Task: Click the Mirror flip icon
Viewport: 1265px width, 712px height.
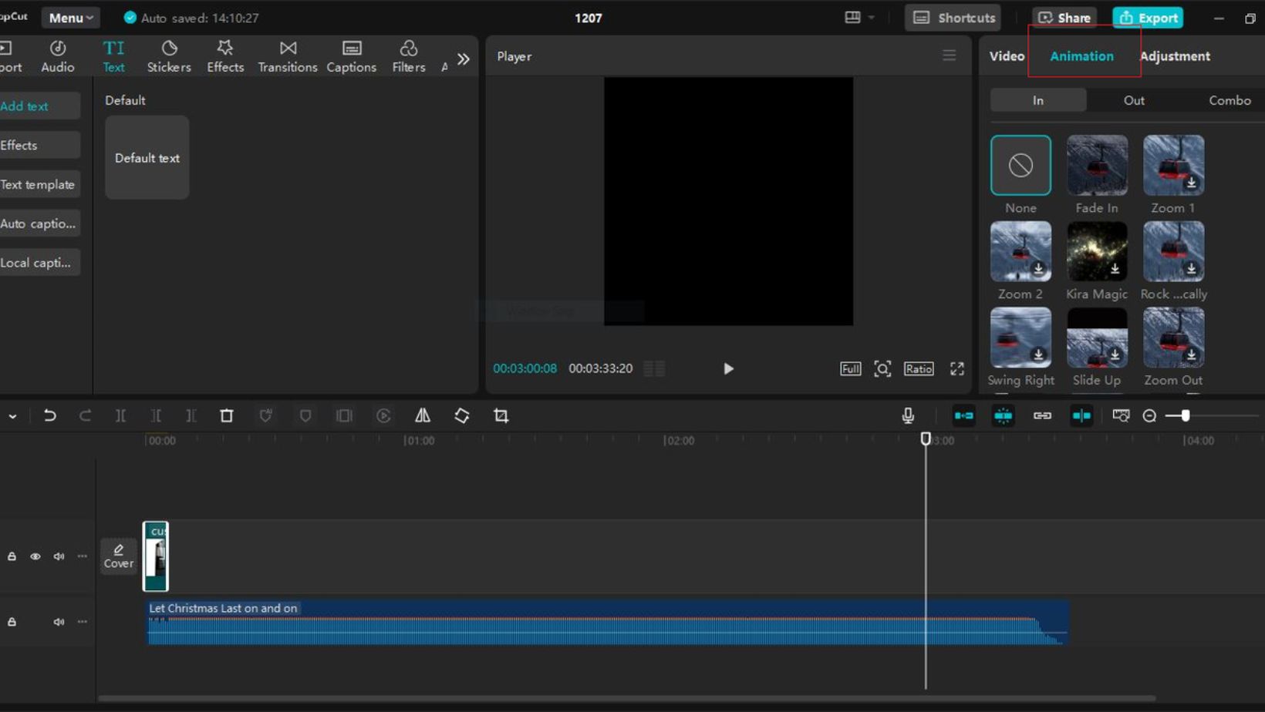Action: (423, 416)
